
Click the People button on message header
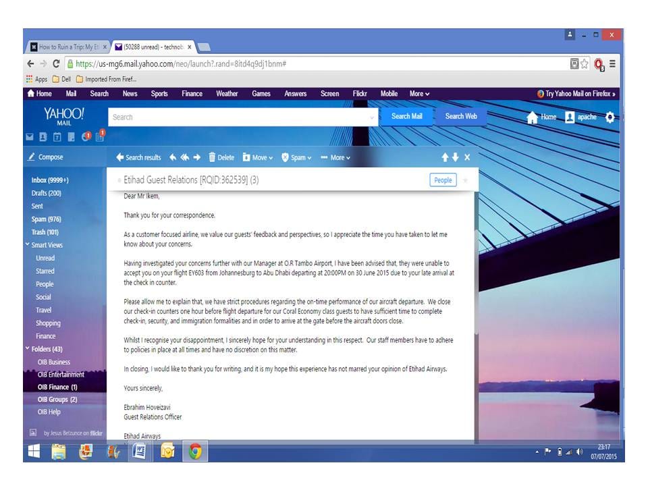click(x=443, y=180)
